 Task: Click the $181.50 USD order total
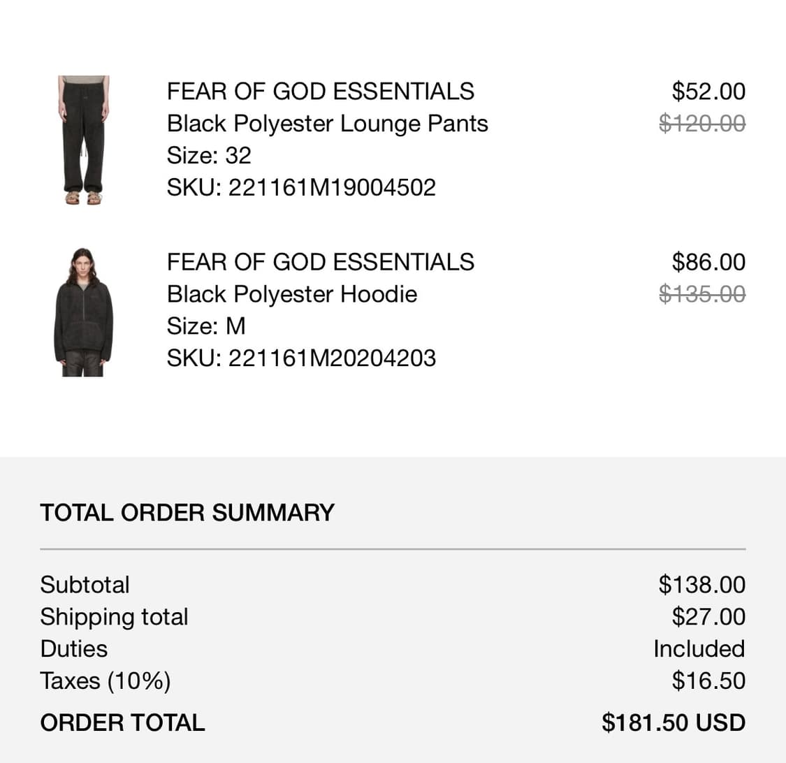pyautogui.click(x=674, y=723)
